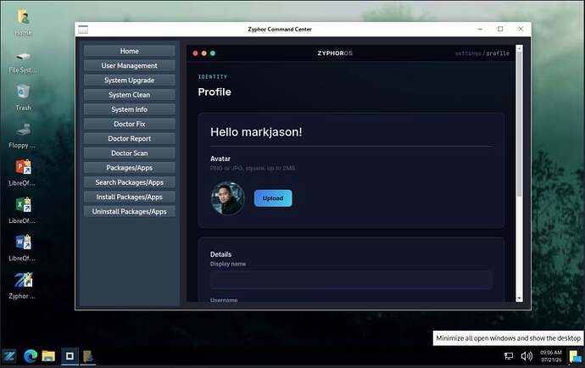Open the file manager from the taskbar

pos(48,356)
